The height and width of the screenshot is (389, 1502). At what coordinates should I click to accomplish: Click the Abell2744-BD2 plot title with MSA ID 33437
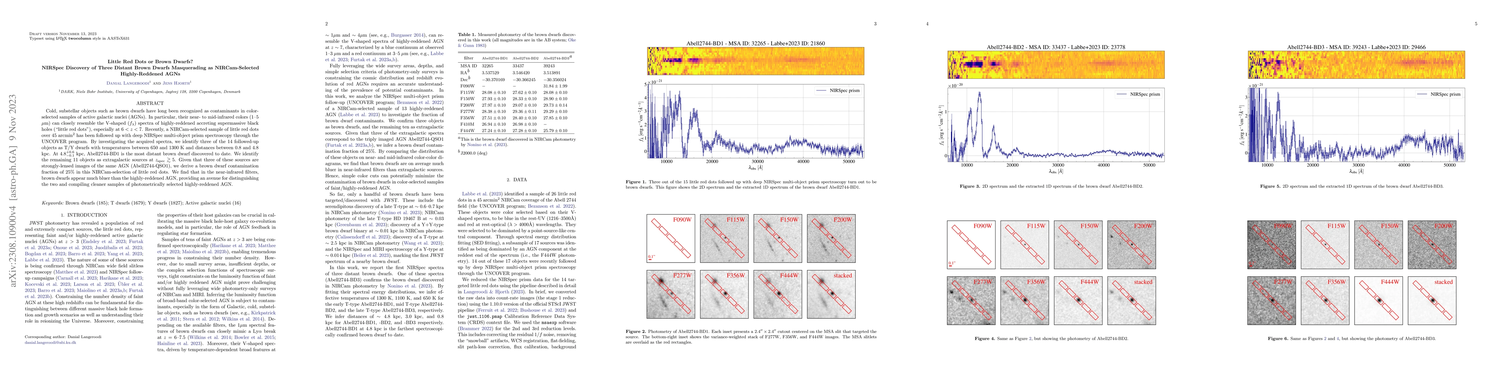(1056, 47)
